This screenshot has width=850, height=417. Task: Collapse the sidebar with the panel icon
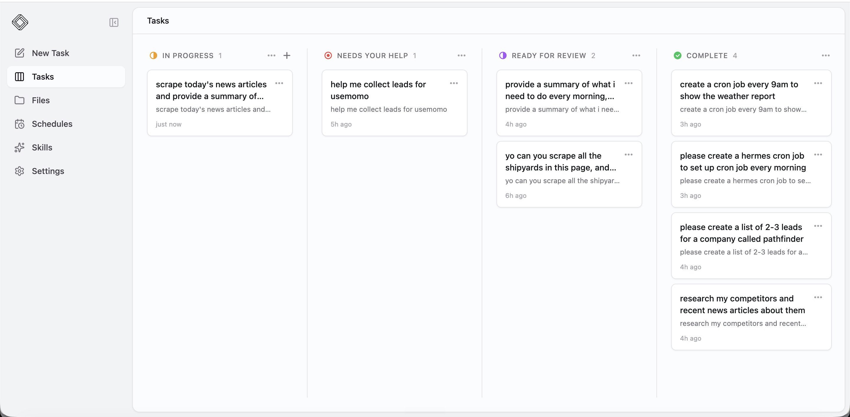114,22
